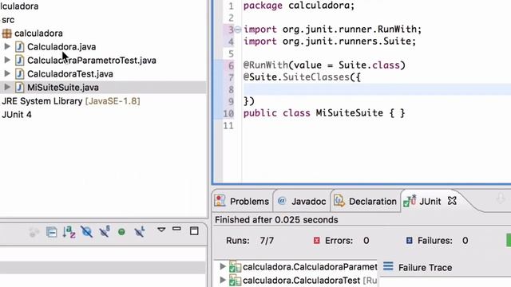The image size is (511, 287).
Task: Collapse the imports fold marker at line 3
Action: pos(238,29)
